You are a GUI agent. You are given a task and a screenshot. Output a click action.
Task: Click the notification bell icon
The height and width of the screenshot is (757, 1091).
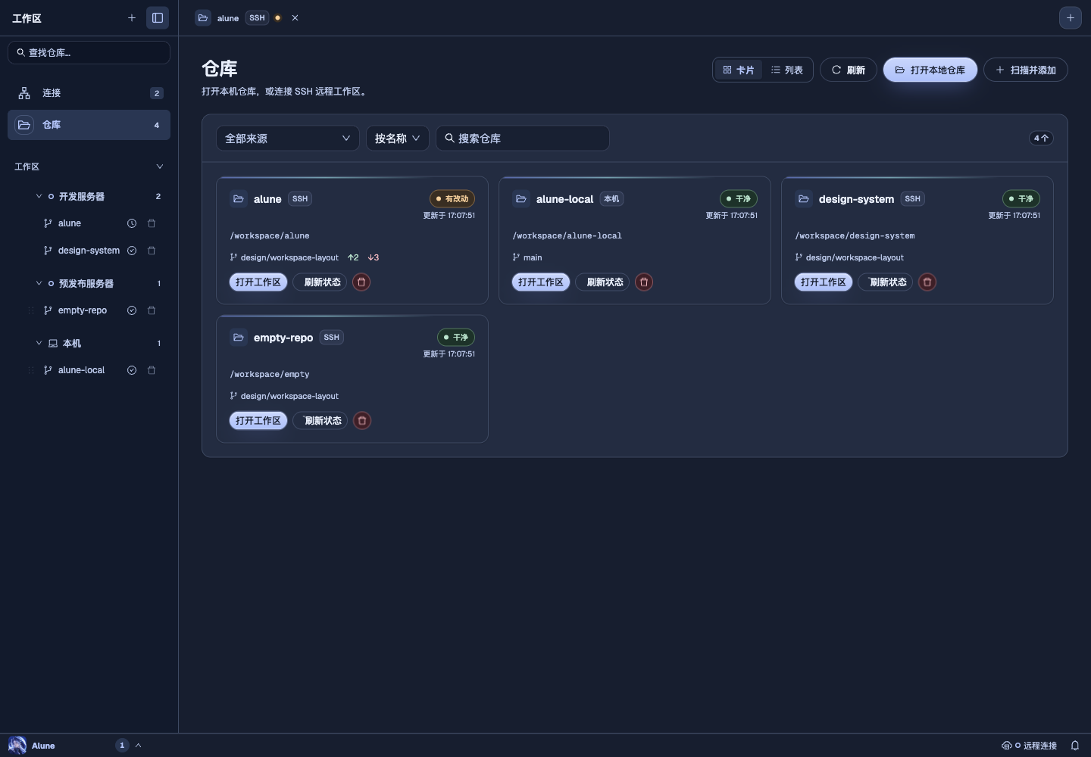1074,746
